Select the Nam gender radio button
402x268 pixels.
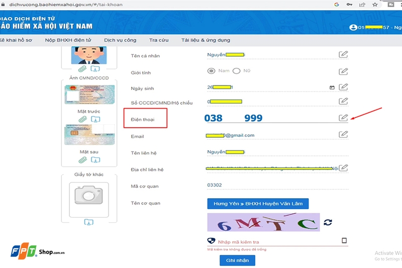pos(211,71)
